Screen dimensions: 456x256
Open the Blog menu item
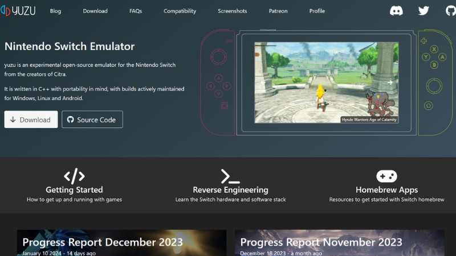click(x=55, y=11)
